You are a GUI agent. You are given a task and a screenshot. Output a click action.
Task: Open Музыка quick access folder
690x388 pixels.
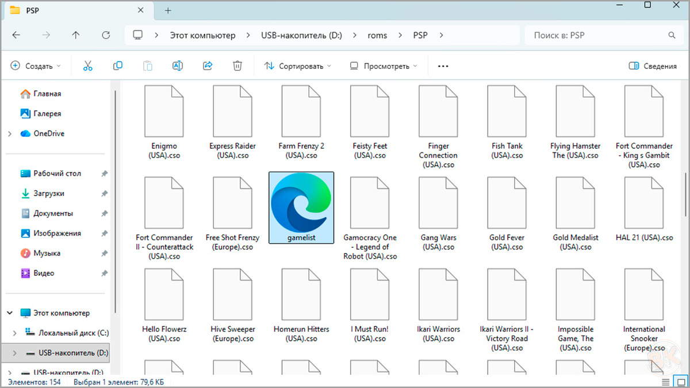point(40,253)
